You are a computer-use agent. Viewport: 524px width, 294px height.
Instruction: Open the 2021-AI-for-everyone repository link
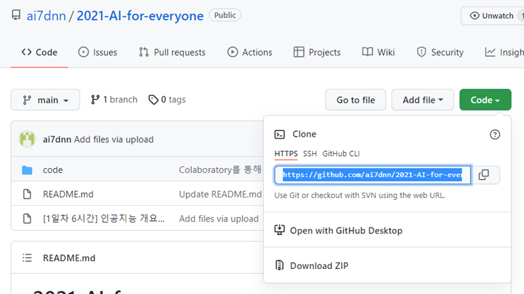140,16
